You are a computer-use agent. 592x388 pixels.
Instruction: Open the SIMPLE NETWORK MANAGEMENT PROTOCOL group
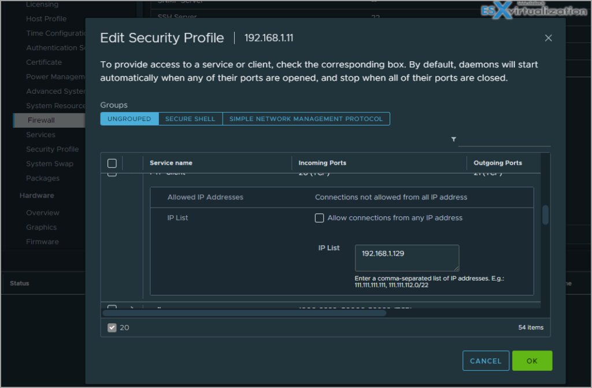click(x=306, y=119)
